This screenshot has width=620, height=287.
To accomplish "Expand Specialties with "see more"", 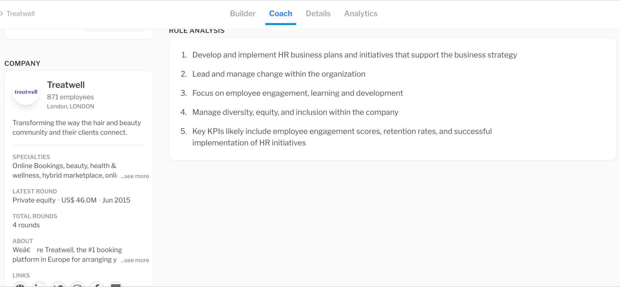I will point(135,176).
